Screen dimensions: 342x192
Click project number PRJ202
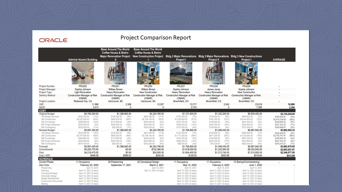[x=83, y=86]
